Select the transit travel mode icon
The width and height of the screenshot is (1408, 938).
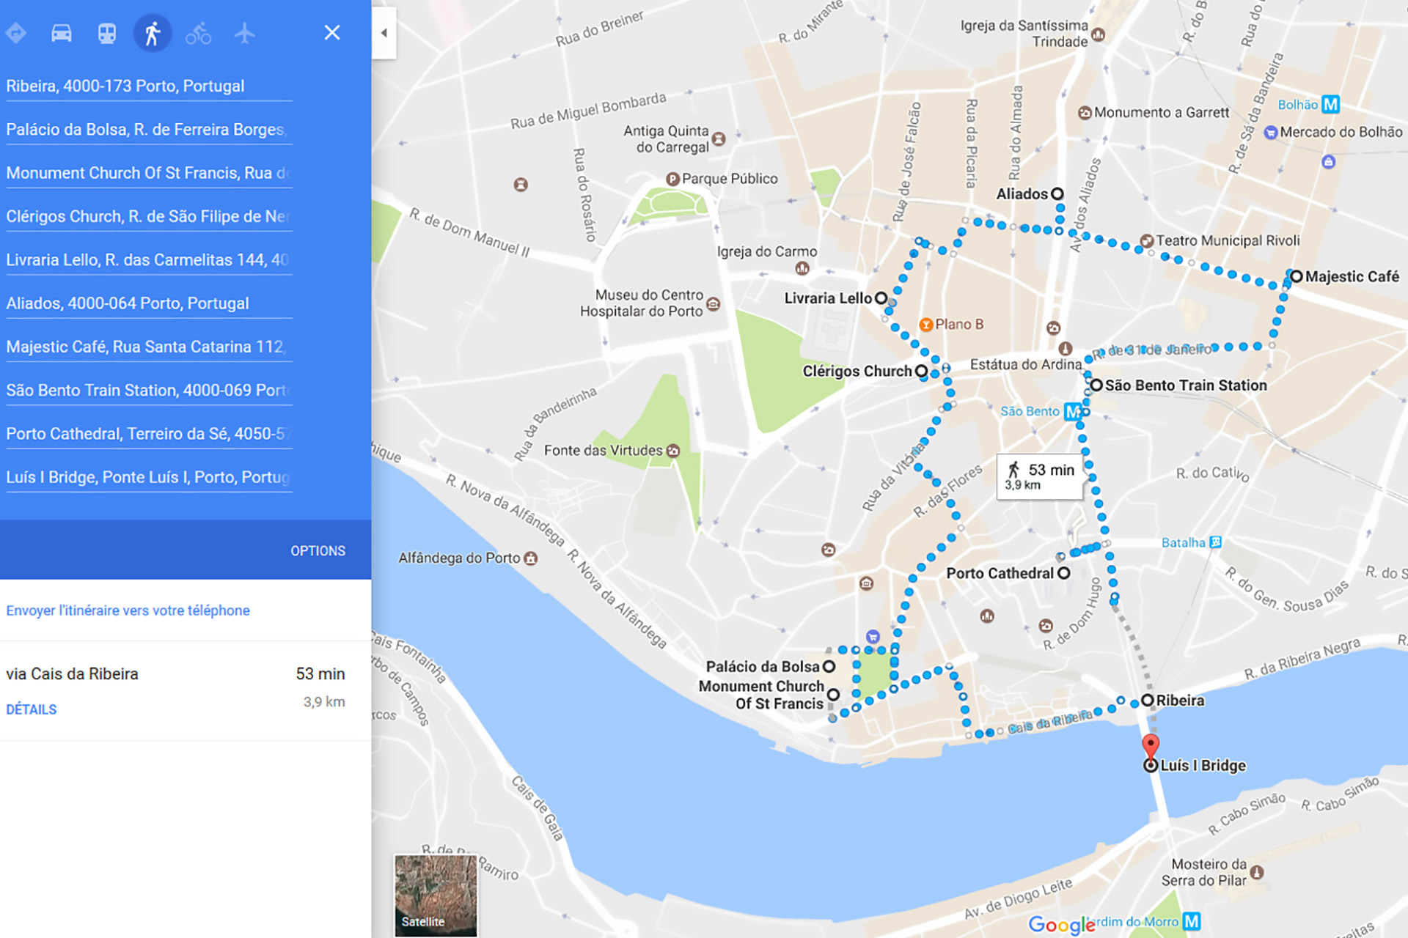click(x=107, y=33)
